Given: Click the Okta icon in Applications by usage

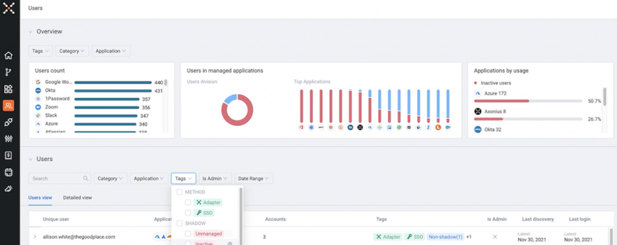Looking at the screenshot, I should [478, 129].
